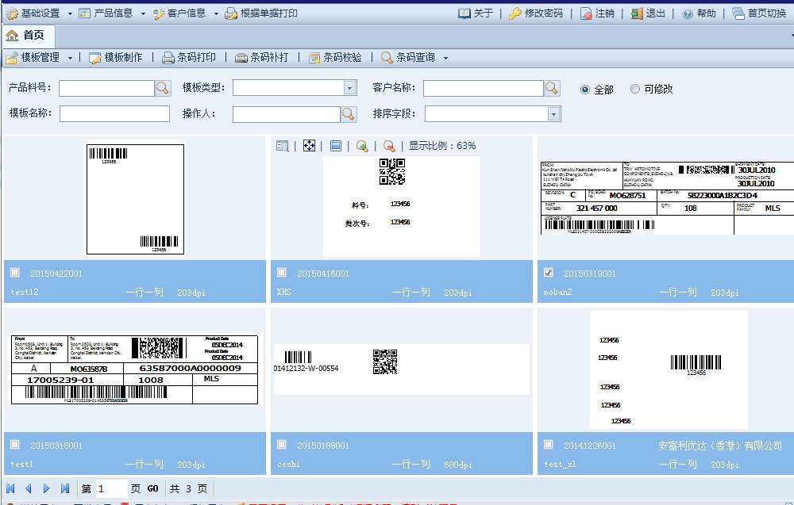Image resolution: width=794 pixels, height=505 pixels.
Task: Click the zoom out magnifier icon in preview toolbar
Action: click(389, 146)
